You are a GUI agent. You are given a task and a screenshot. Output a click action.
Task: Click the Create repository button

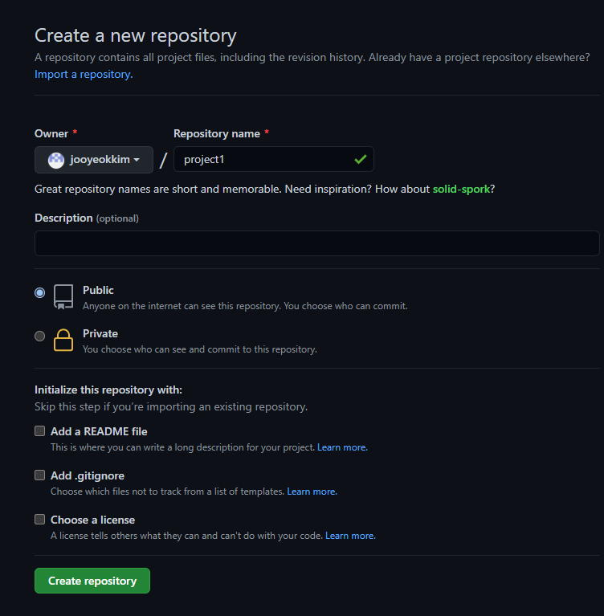(92, 581)
